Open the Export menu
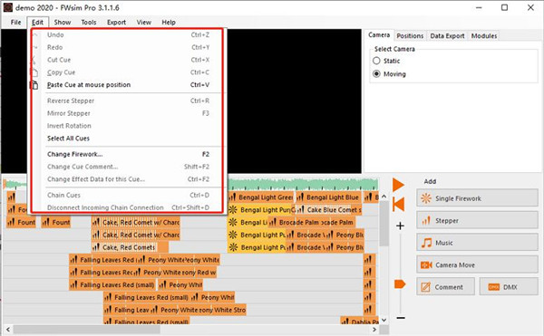 (x=116, y=22)
